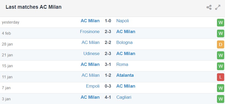Click the orange D badge for the Bologna match

tap(220, 44)
